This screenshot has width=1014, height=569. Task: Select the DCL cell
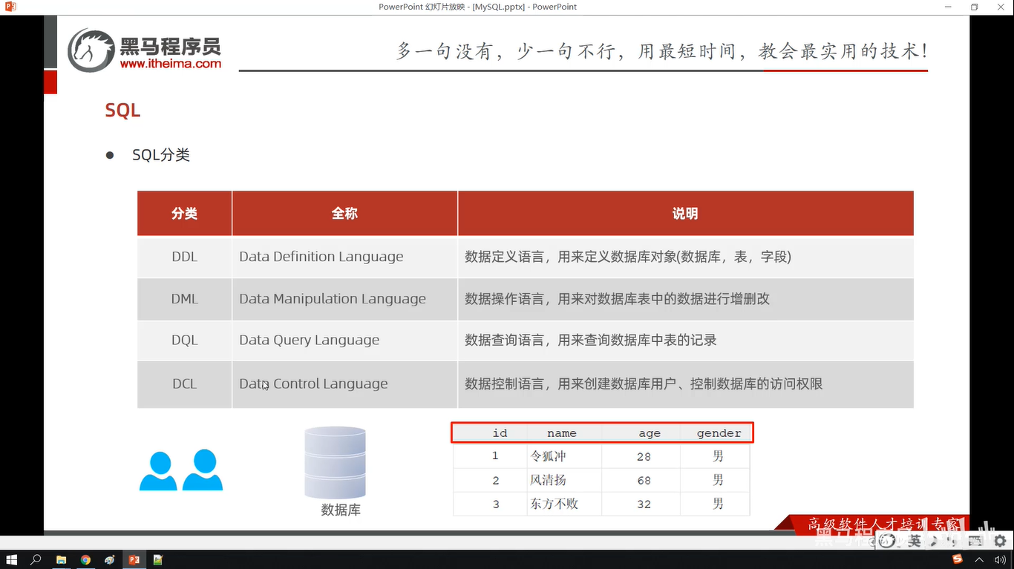(x=185, y=384)
